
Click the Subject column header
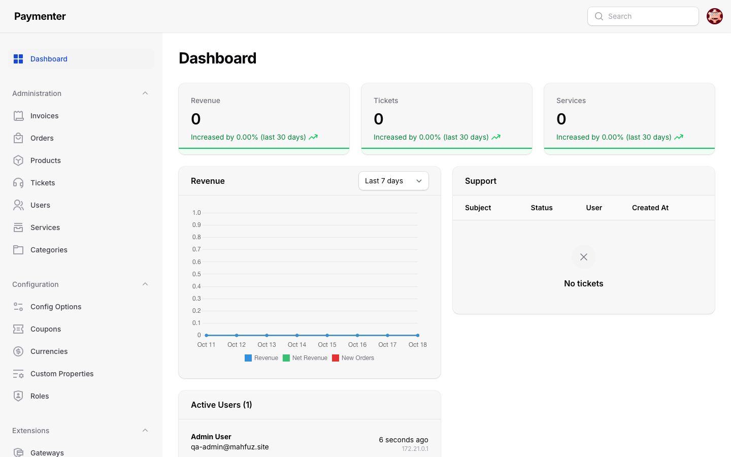pyautogui.click(x=478, y=208)
